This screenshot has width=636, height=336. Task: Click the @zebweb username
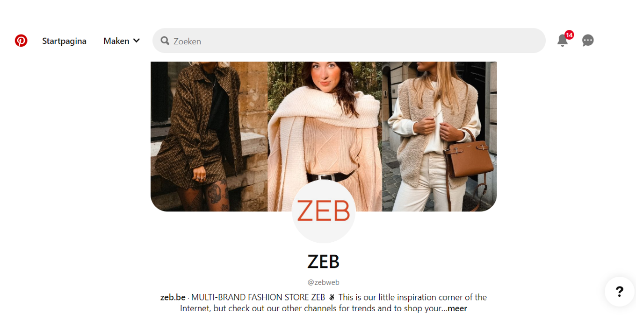coord(324,282)
